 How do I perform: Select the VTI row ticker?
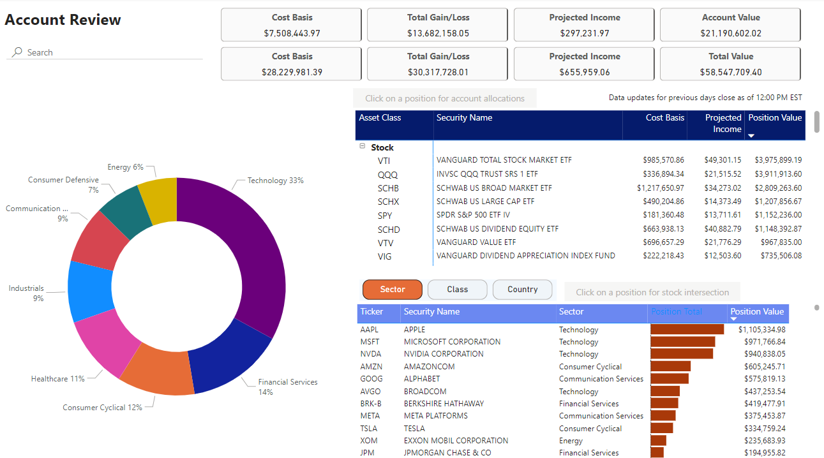click(x=384, y=161)
